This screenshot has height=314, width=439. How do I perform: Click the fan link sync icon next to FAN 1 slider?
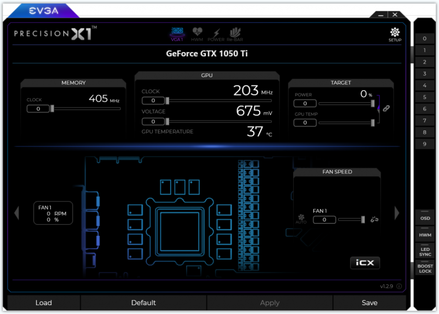click(x=374, y=220)
